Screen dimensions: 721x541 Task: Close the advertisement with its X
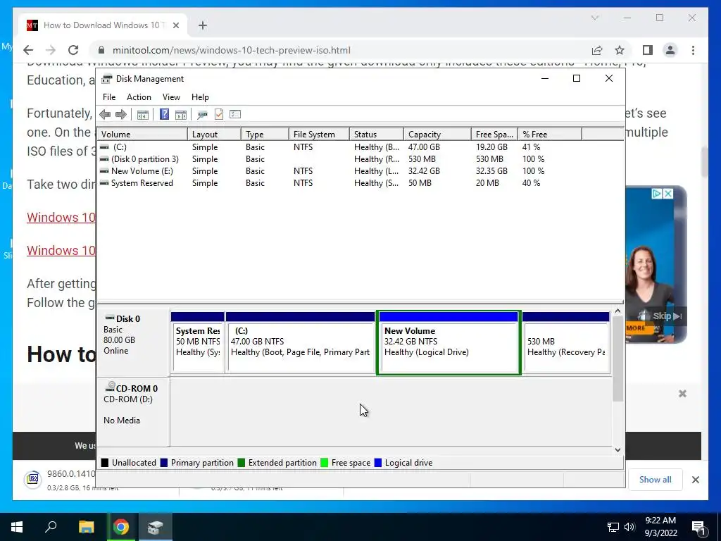click(x=668, y=194)
